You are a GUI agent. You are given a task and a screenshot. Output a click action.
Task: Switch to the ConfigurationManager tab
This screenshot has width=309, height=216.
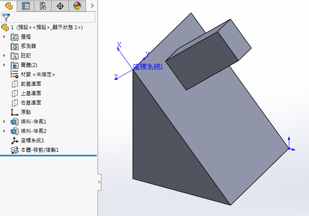[43, 6]
